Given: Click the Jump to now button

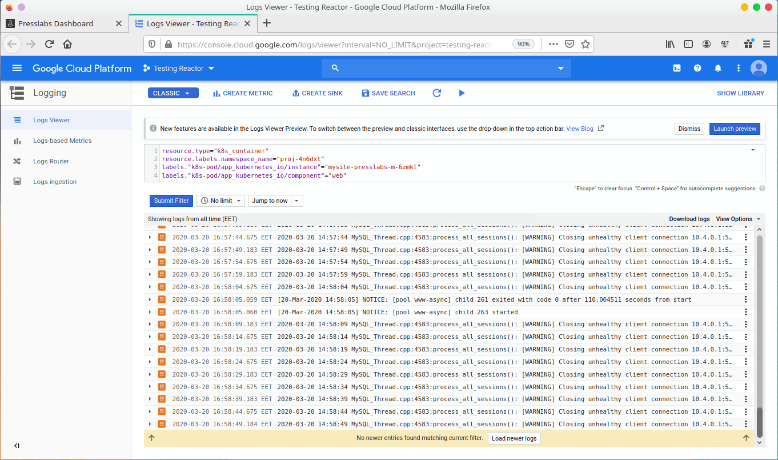Looking at the screenshot, I should pyautogui.click(x=270, y=201).
